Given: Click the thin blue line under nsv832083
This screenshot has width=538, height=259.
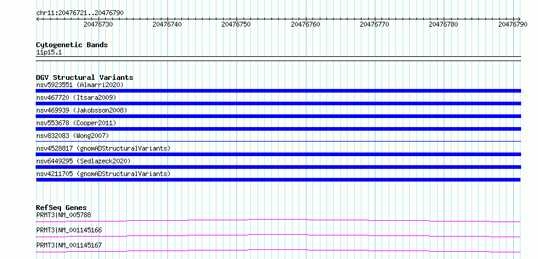Looking at the screenshot, I should click(278, 141).
